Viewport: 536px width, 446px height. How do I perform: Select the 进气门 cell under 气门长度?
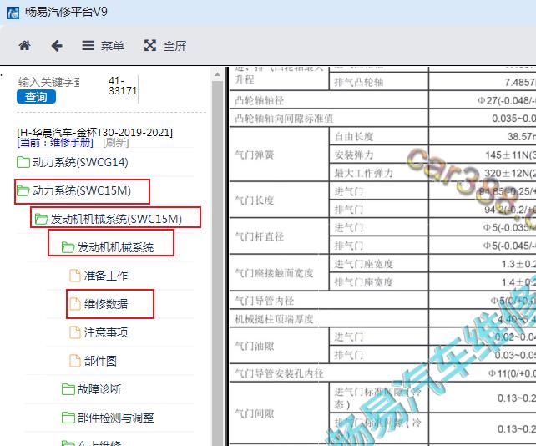[379, 191]
